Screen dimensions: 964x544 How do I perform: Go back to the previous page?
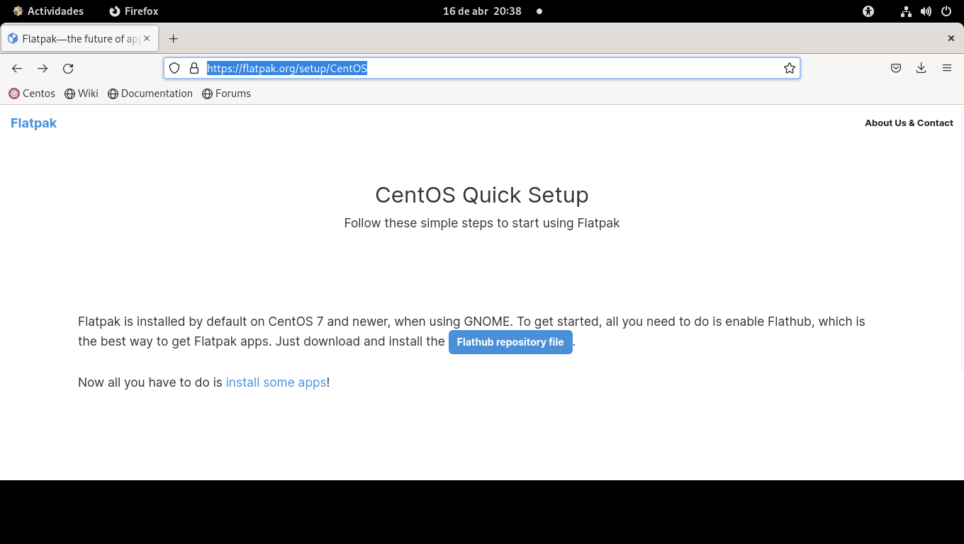pyautogui.click(x=17, y=68)
